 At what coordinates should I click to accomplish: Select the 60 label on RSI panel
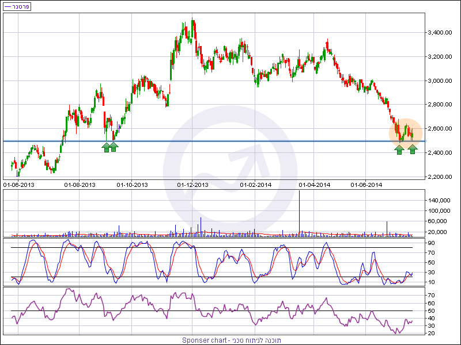click(431, 303)
